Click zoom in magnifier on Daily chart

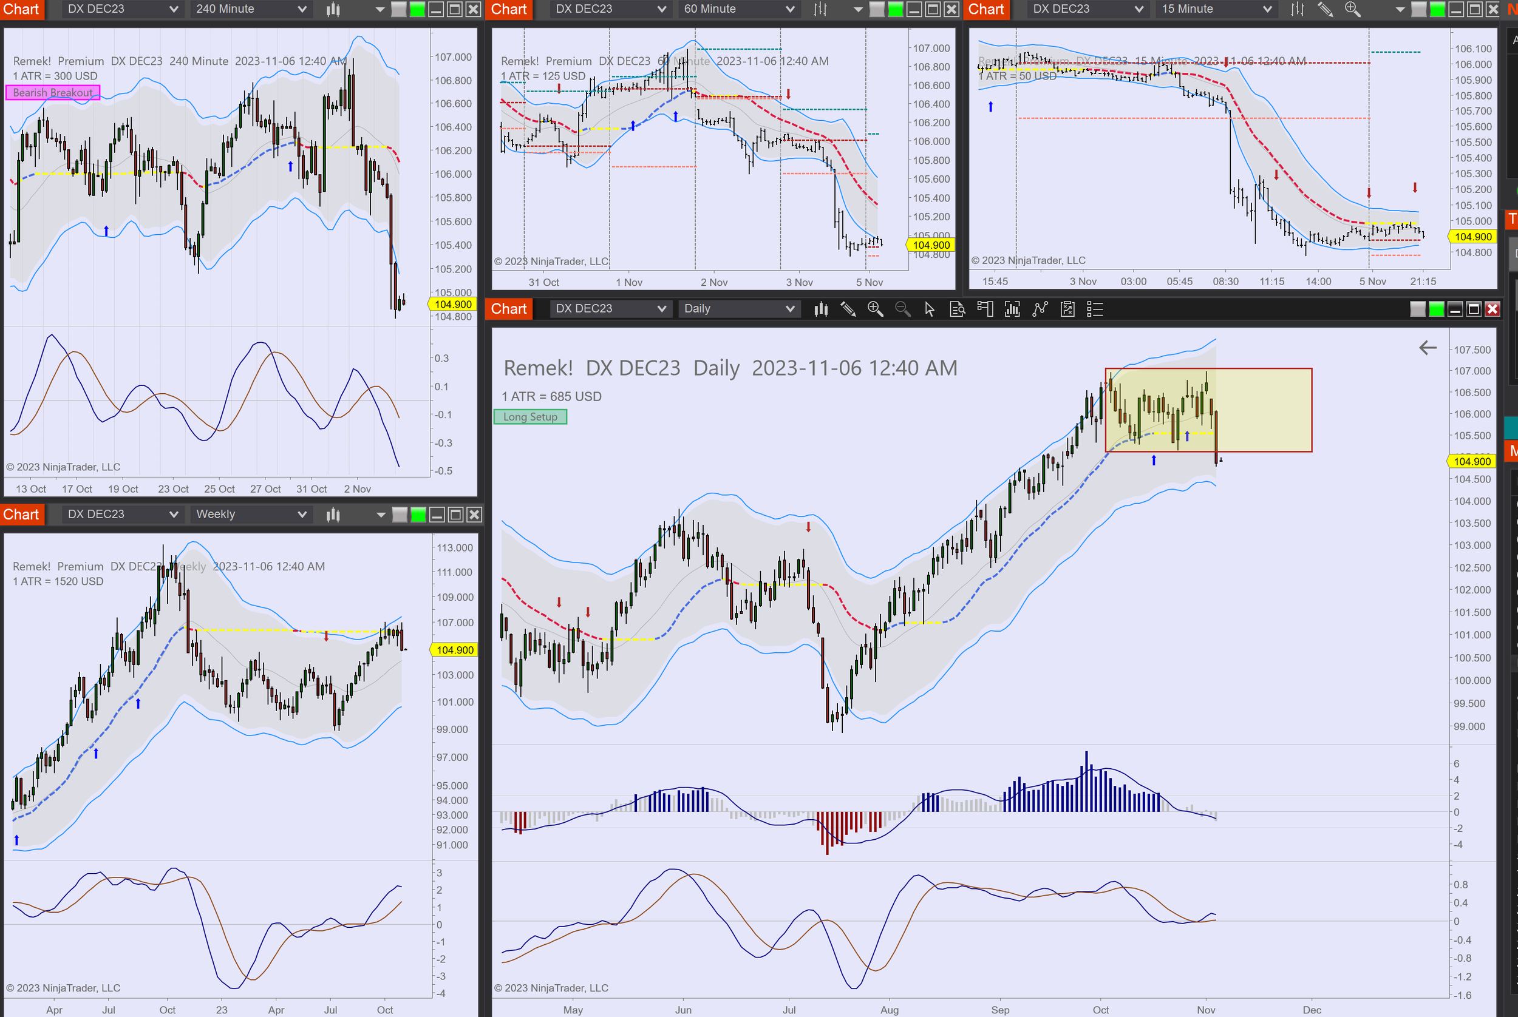click(x=875, y=309)
